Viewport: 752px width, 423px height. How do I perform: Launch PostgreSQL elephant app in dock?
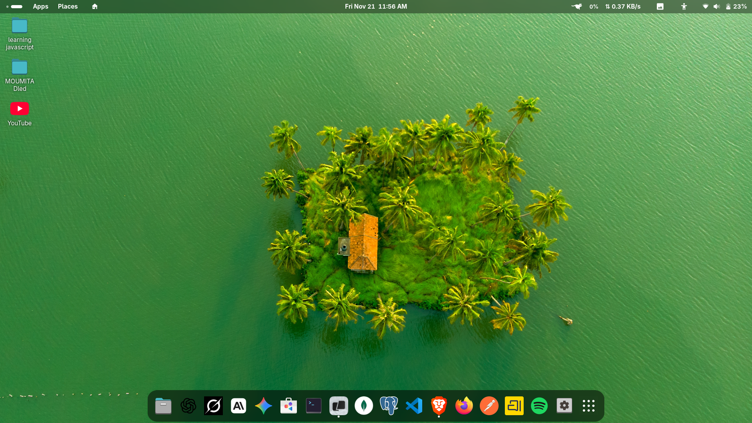[389, 406]
